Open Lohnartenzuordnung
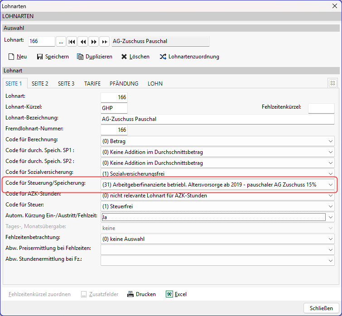Screen dimensions: 342x316 189,57
